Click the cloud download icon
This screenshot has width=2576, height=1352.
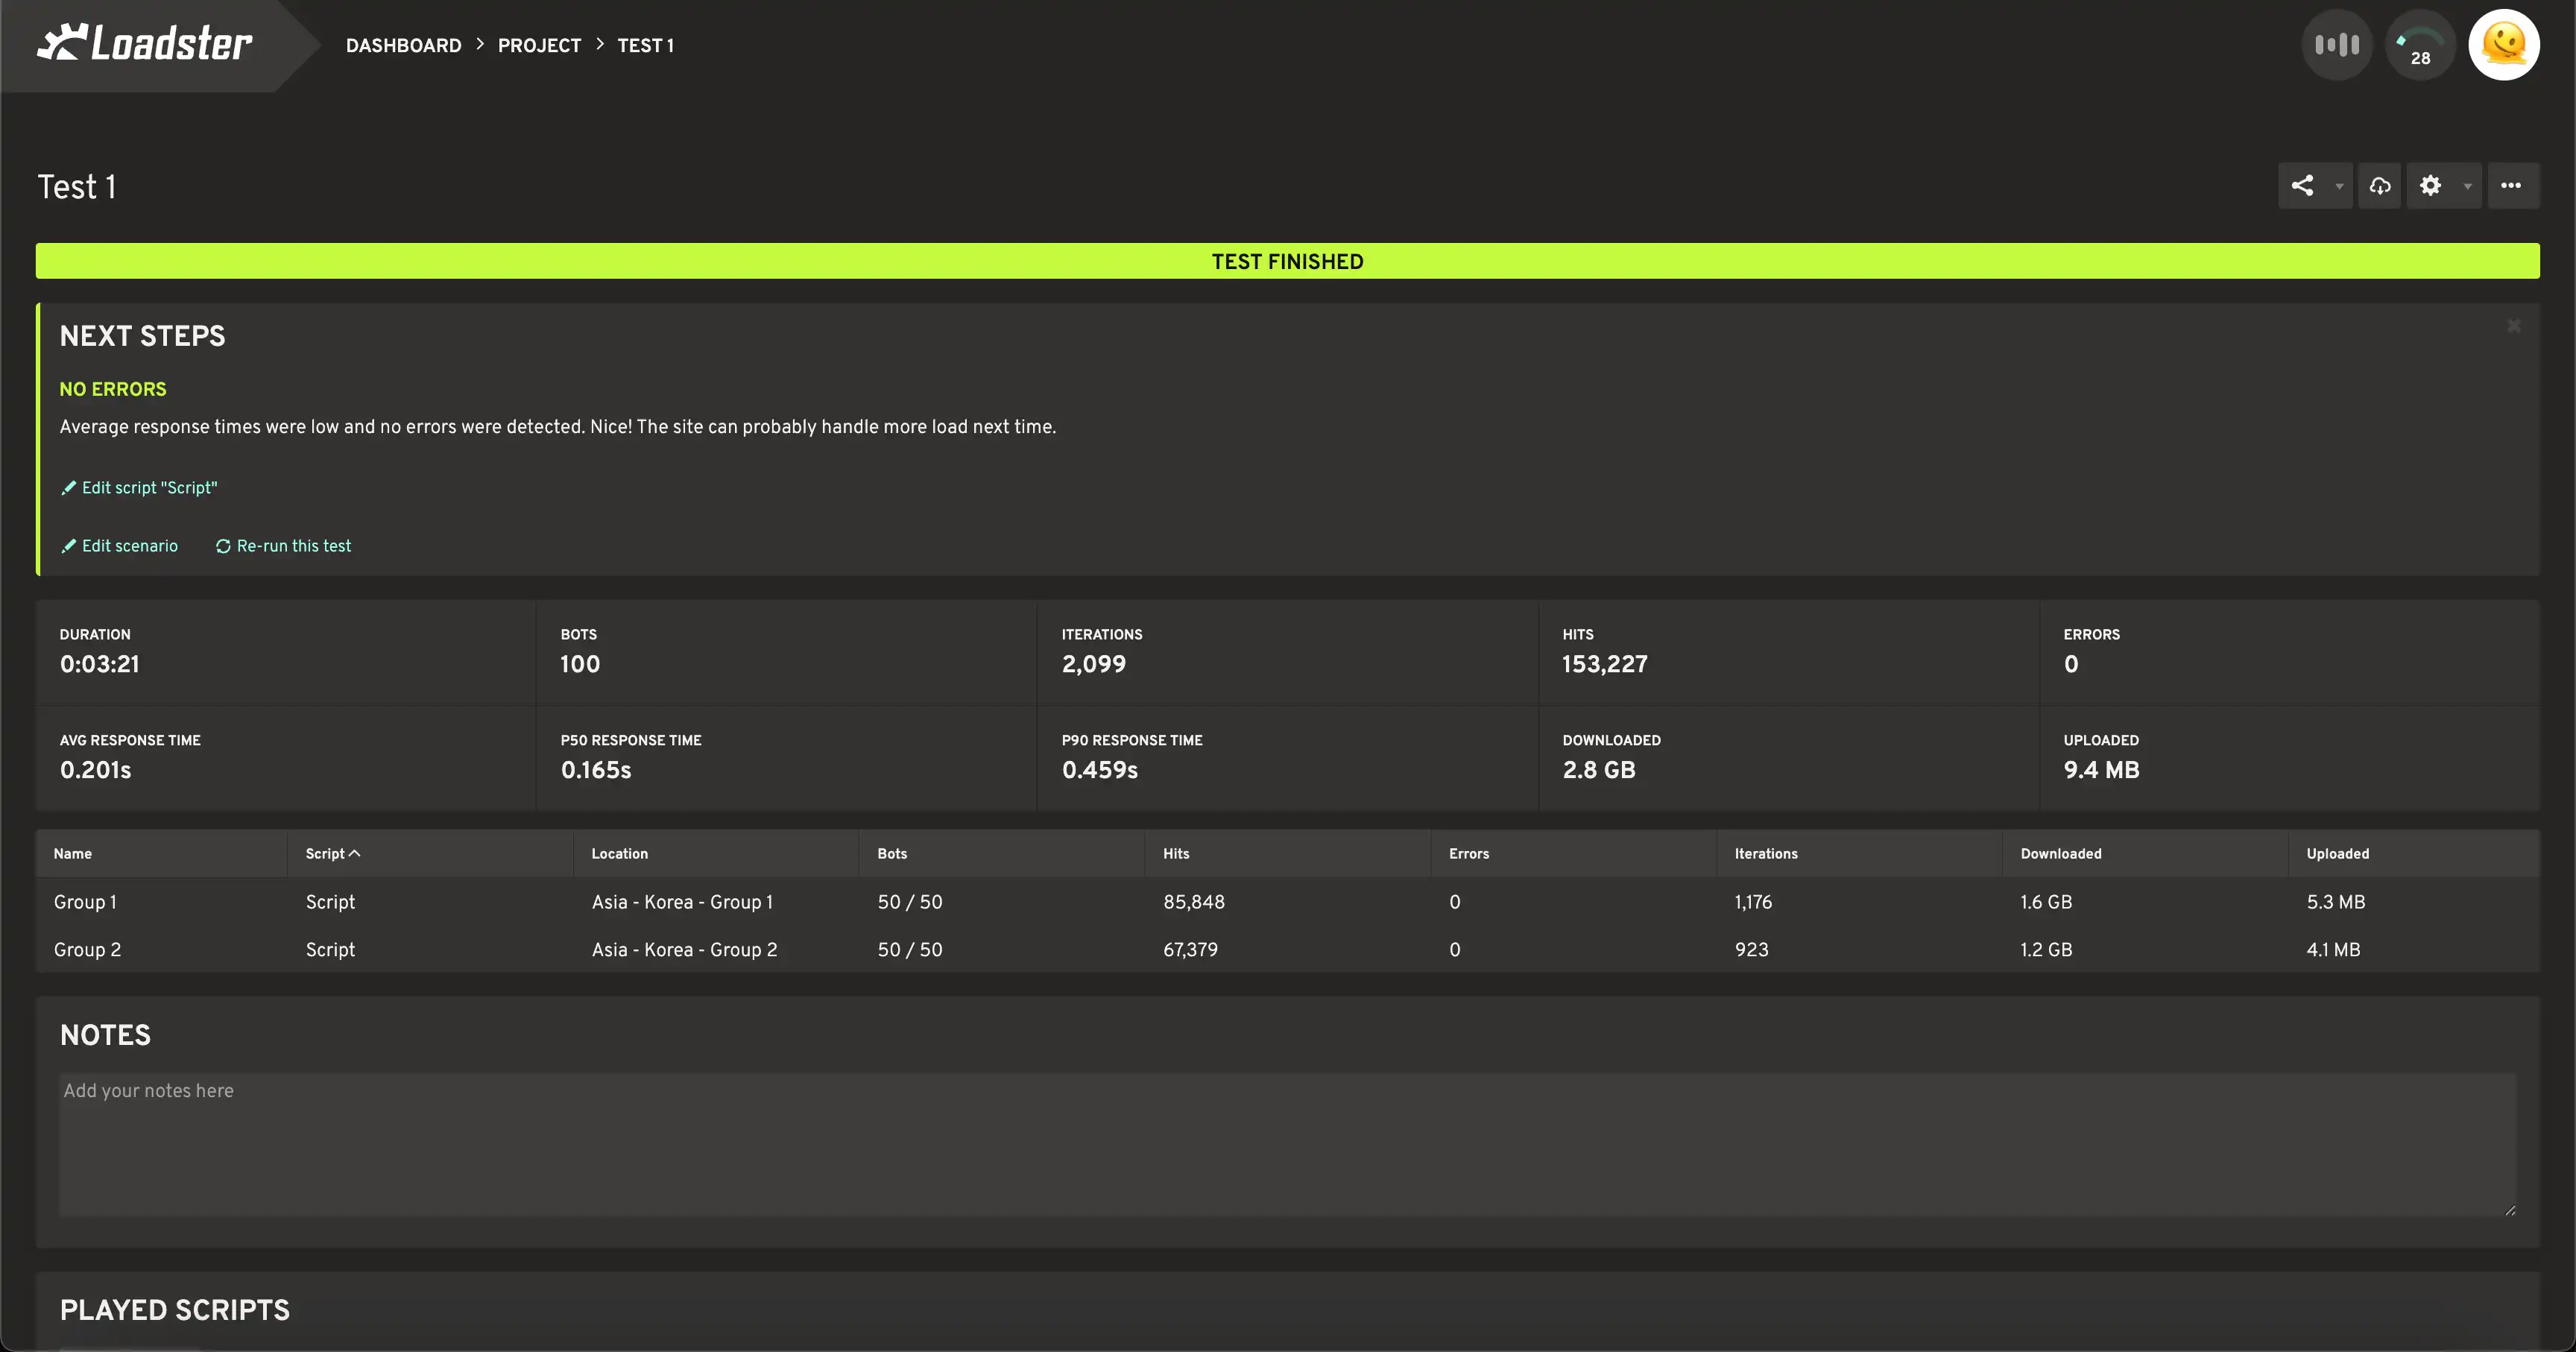(2380, 185)
